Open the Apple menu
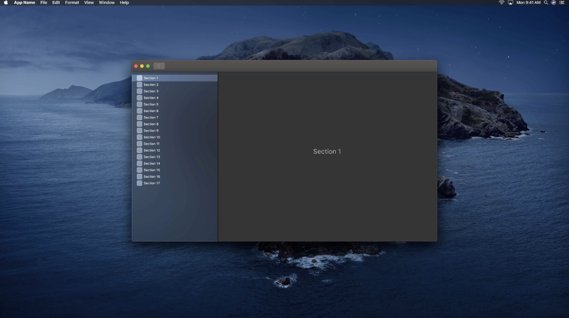The image size is (569, 318). [6, 3]
